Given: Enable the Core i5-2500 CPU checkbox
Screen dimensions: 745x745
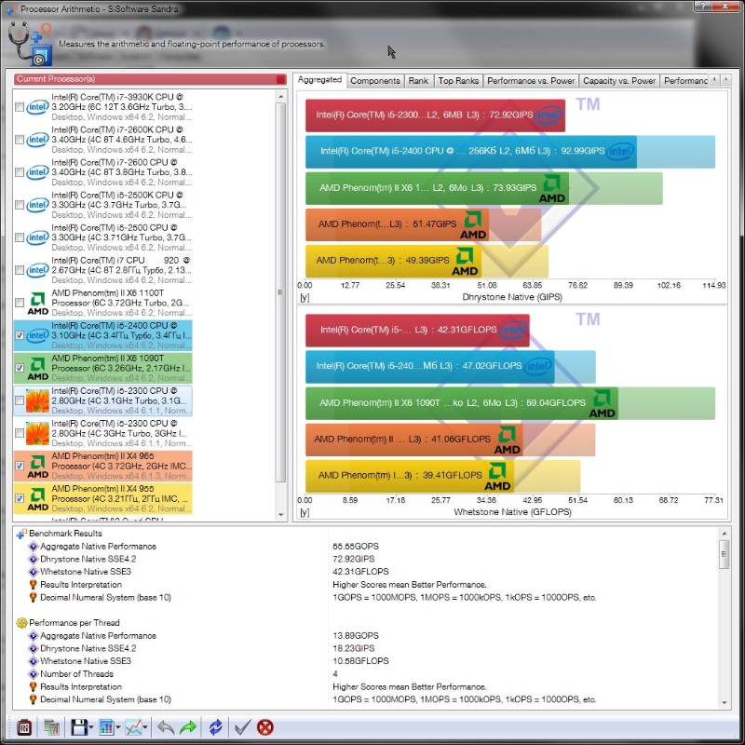Looking at the screenshot, I should pyautogui.click(x=19, y=237).
